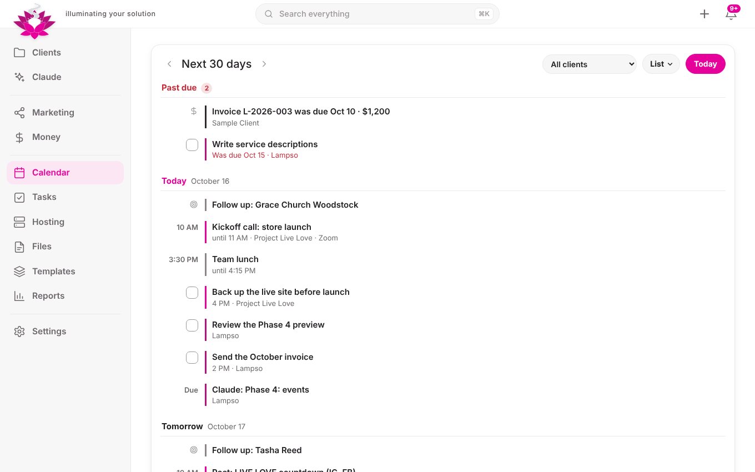The image size is (755, 472).
Task: Click the pink Today button
Action: click(x=706, y=64)
